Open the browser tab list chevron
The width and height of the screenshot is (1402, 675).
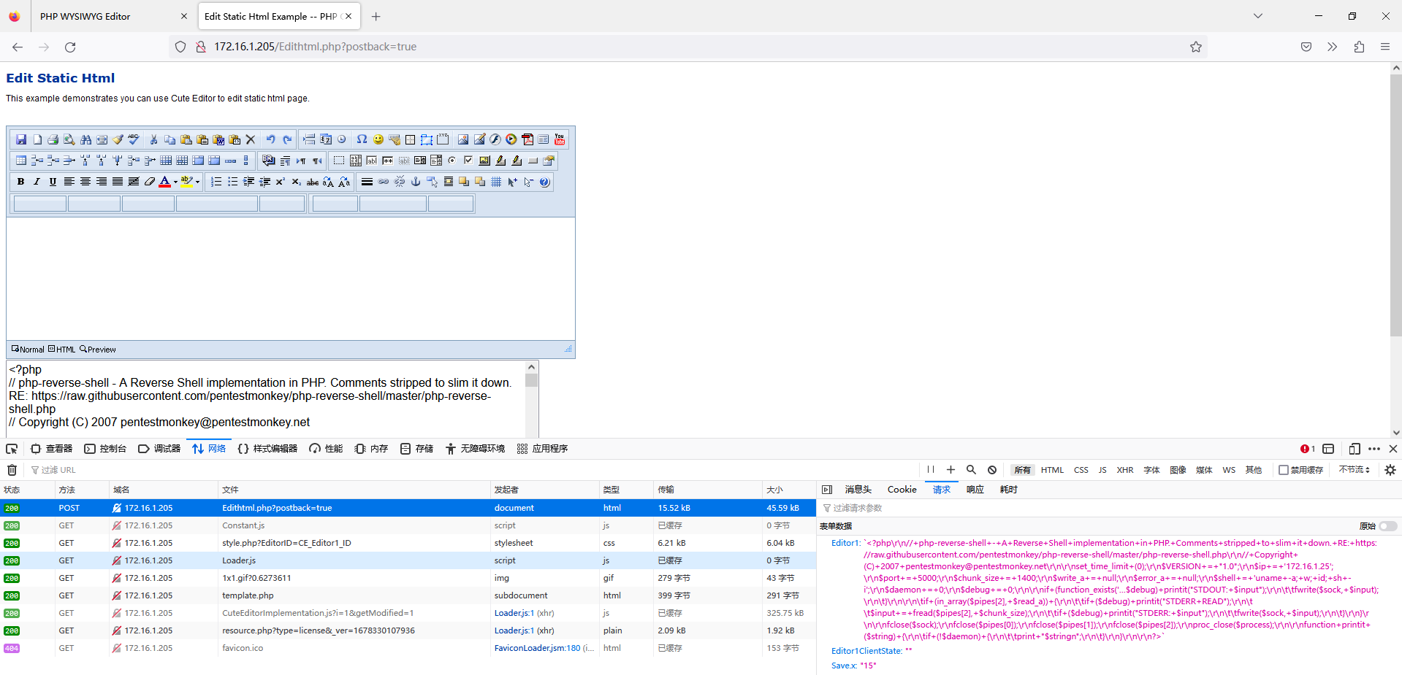point(1258,16)
